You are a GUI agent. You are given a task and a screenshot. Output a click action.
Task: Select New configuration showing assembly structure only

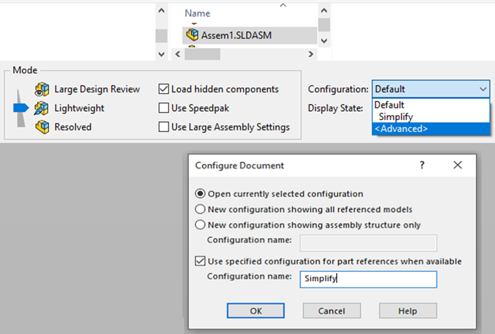point(200,225)
